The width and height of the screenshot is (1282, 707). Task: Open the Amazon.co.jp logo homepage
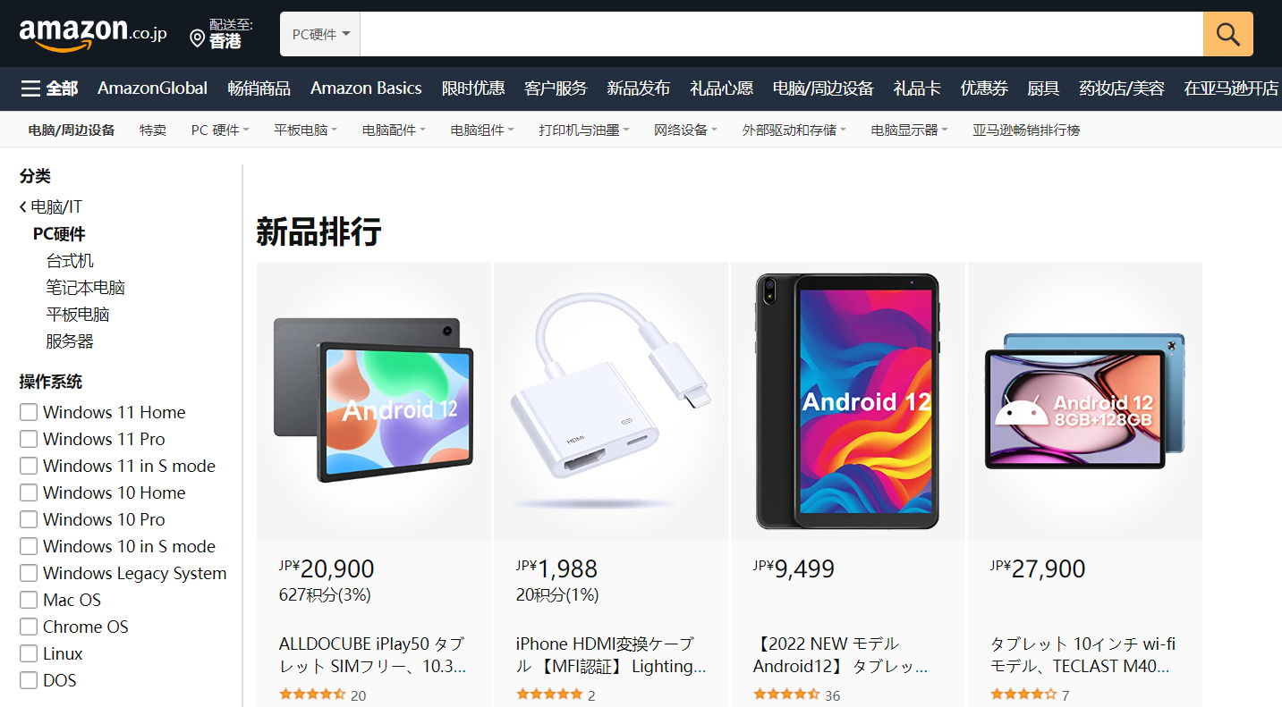click(x=93, y=34)
